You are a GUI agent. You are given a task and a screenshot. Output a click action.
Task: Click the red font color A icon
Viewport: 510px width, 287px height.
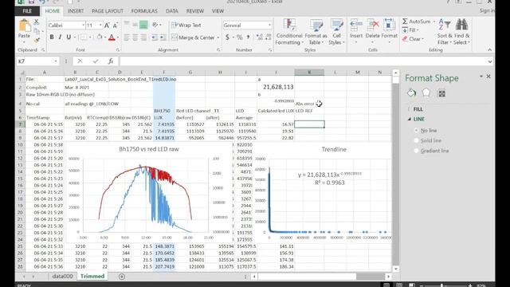[112, 37]
